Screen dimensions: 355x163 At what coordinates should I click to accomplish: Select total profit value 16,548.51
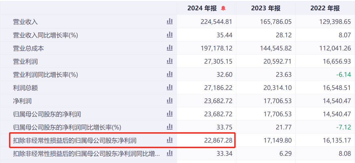point(337,88)
